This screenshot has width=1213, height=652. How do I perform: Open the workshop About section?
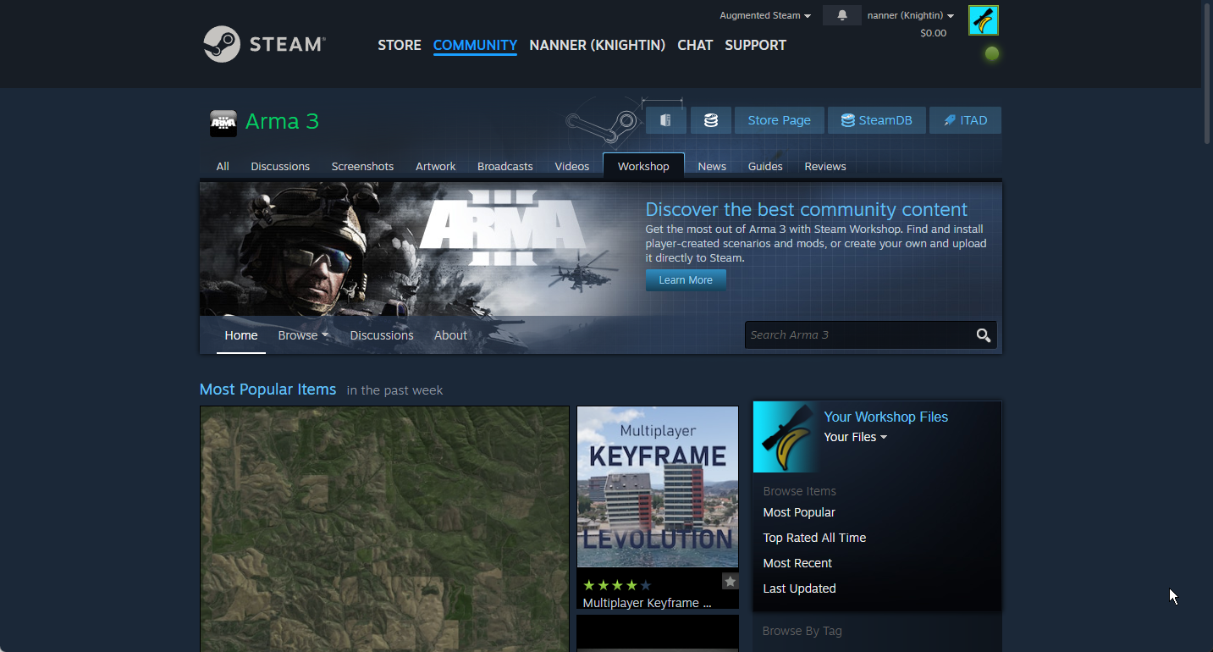pyautogui.click(x=450, y=335)
